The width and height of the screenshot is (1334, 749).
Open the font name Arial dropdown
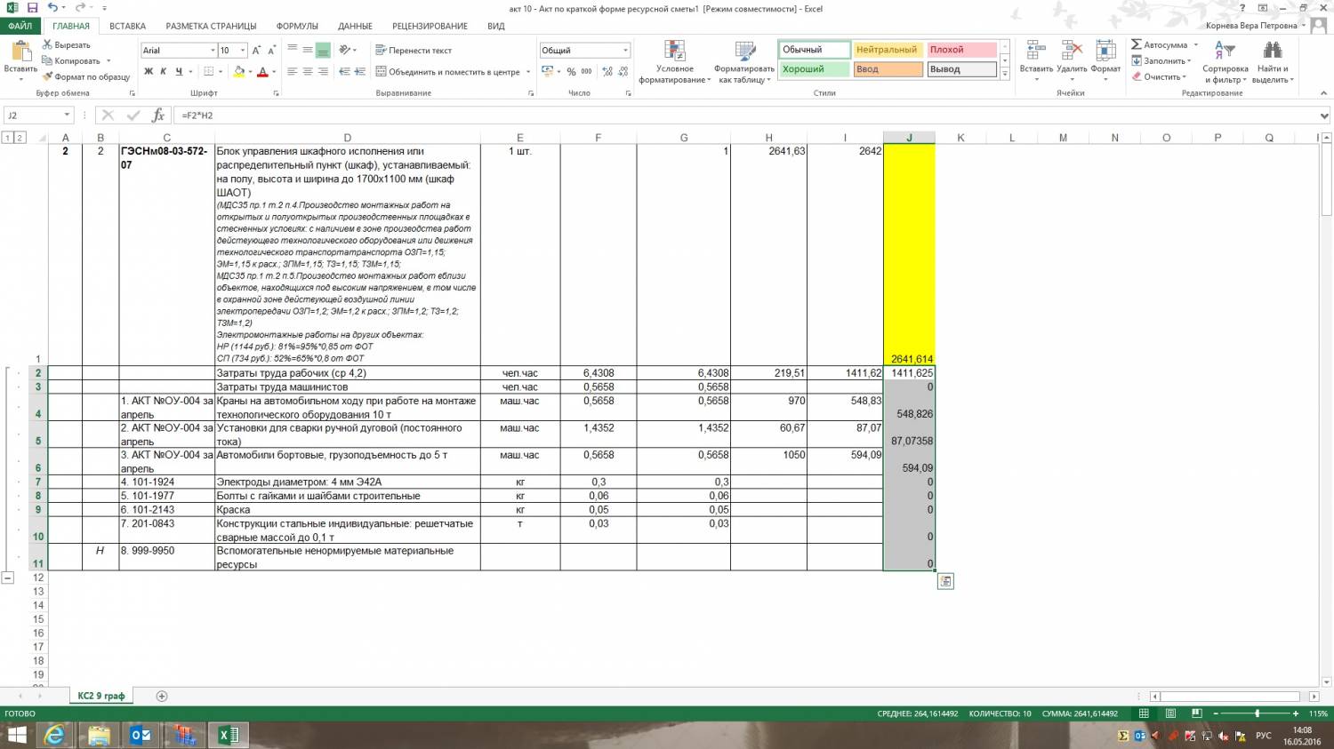pyautogui.click(x=213, y=51)
